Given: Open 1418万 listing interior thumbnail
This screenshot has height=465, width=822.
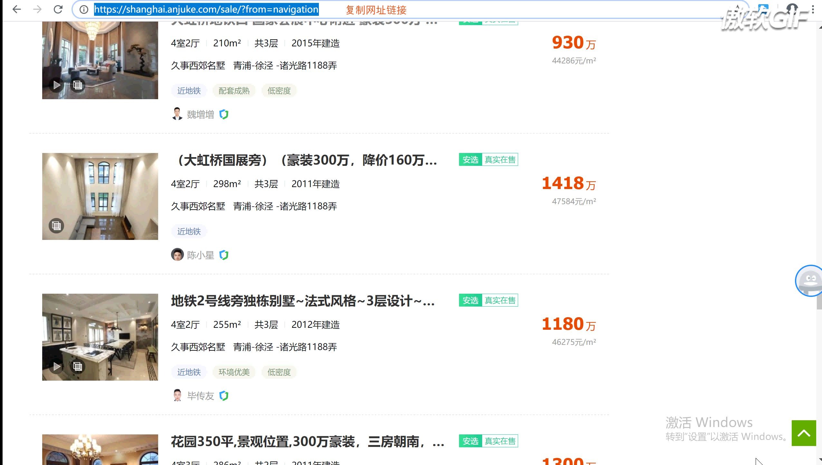Looking at the screenshot, I should point(100,196).
